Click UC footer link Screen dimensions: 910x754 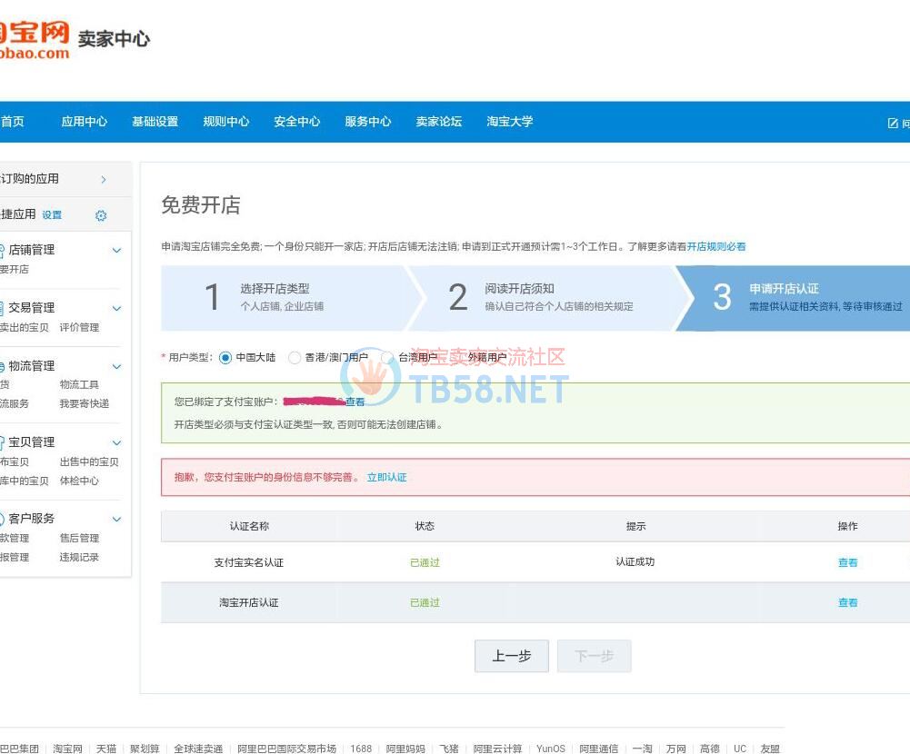coord(740,749)
